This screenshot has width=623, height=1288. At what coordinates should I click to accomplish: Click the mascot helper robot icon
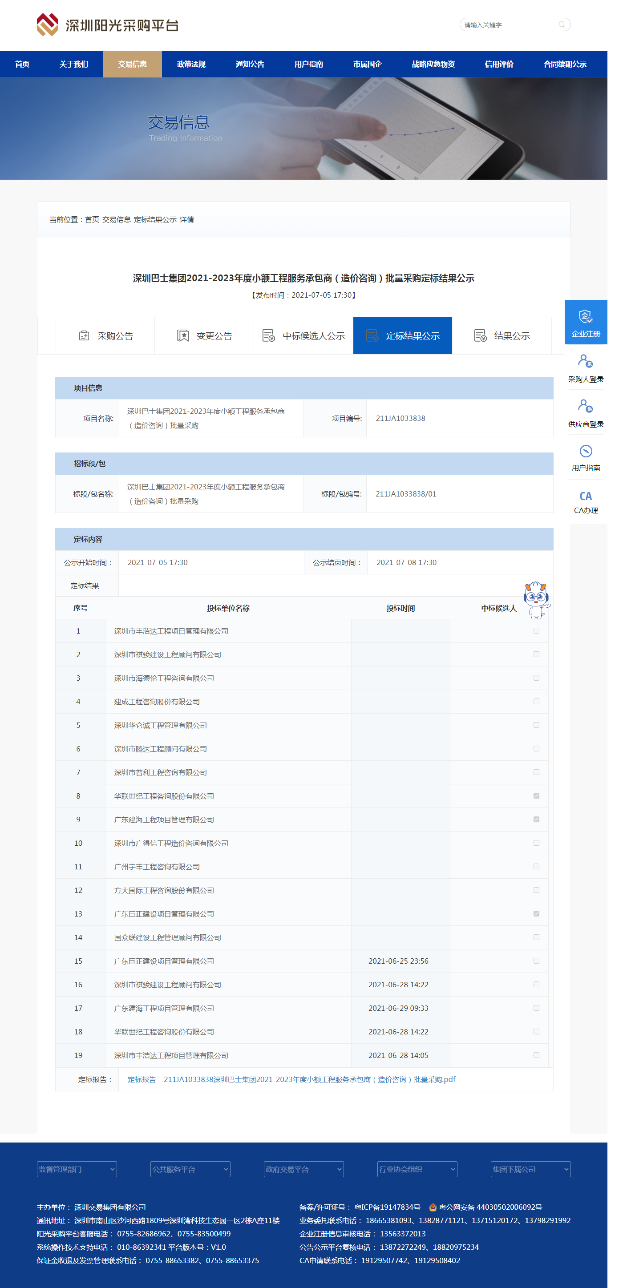click(x=537, y=599)
